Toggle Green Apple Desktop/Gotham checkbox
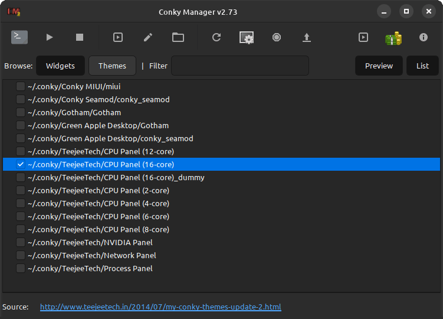Screen dimensions: 443x319 (21, 125)
